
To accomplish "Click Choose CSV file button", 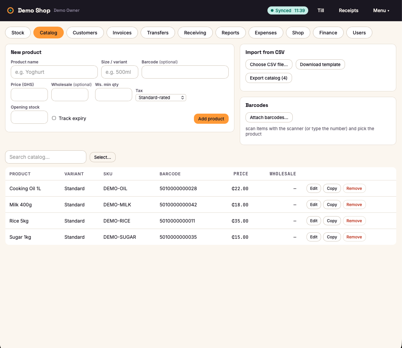I will (x=269, y=65).
